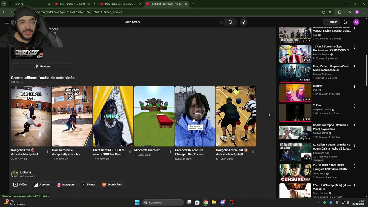This screenshot has height=207, width=368.
Task: Click the install app icon in address bar
Action: pyautogui.click(x=324, y=12)
